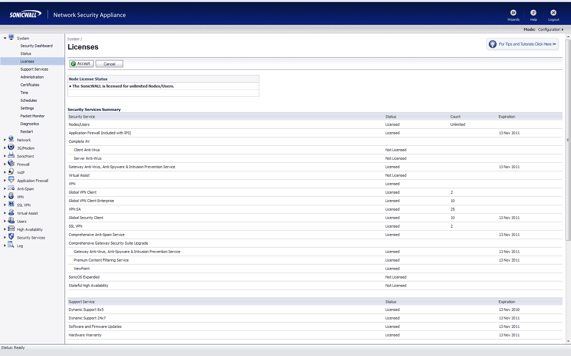Click the Network icon in sidebar
The width and height of the screenshot is (571, 356).
tap(11, 139)
